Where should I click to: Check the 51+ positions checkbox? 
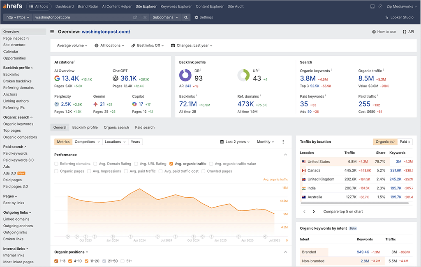(123, 261)
